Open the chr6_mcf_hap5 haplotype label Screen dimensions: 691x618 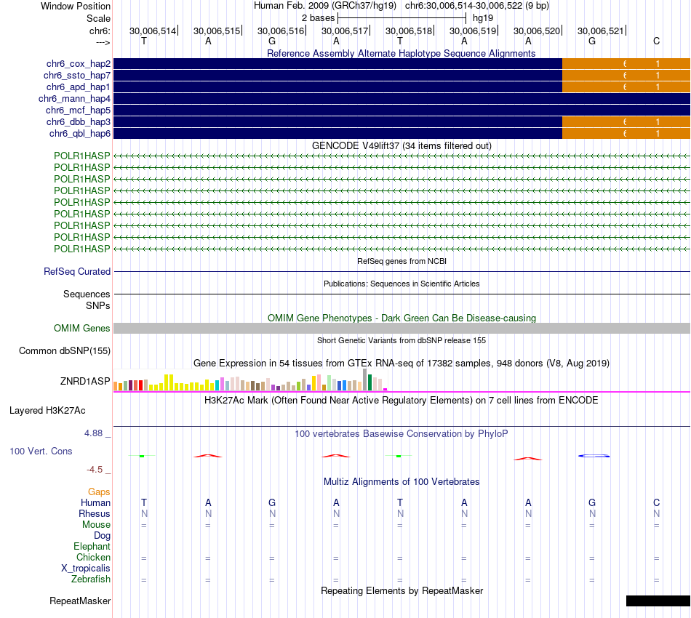(x=78, y=110)
